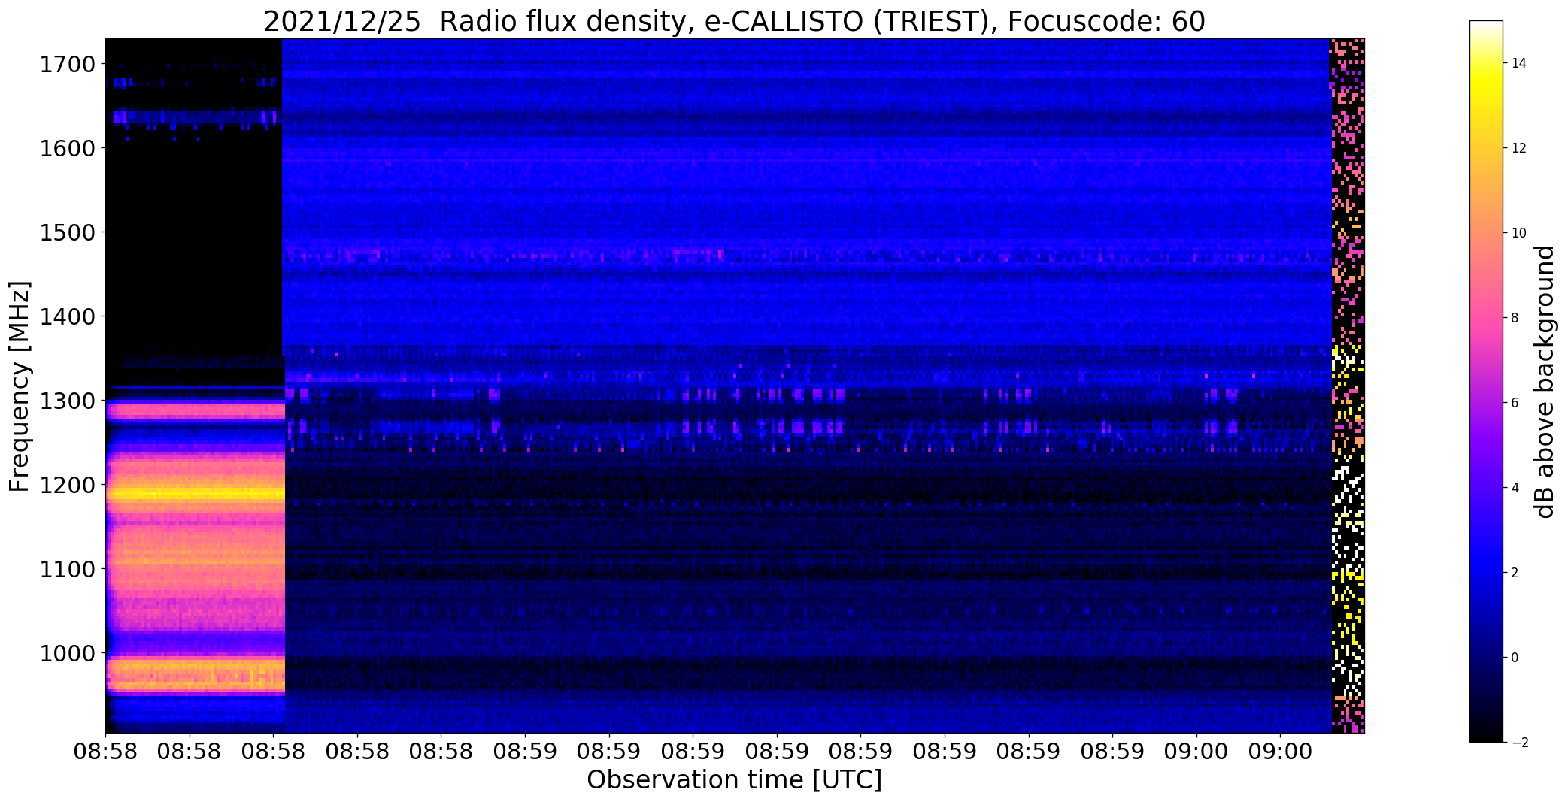Click the colorbar tick value 6
Image resolution: width=1568 pixels, height=802 pixels.
[x=1515, y=403]
